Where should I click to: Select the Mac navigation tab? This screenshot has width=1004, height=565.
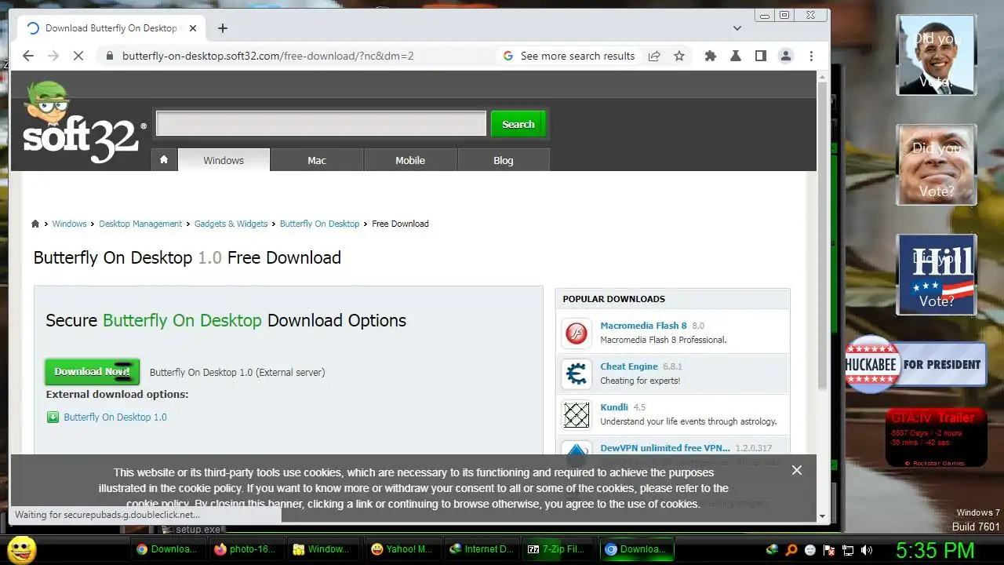[317, 160]
